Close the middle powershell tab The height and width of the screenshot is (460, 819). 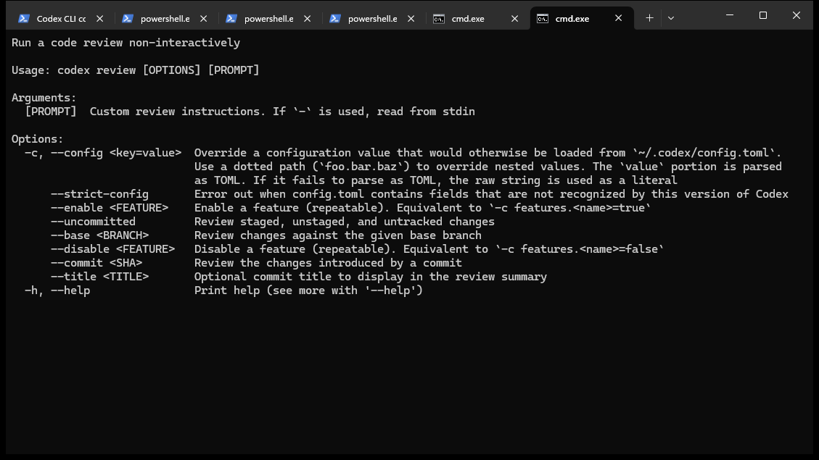307,18
